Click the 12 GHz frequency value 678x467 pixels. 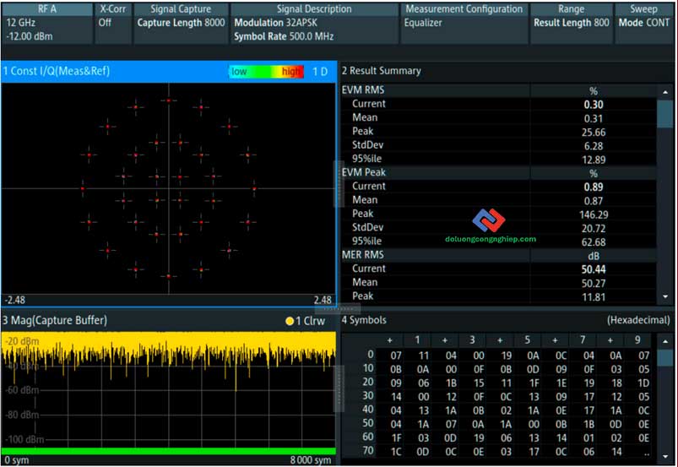tap(21, 23)
